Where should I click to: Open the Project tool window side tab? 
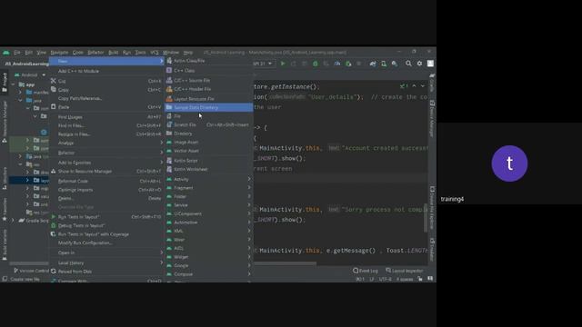pyautogui.click(x=5, y=83)
